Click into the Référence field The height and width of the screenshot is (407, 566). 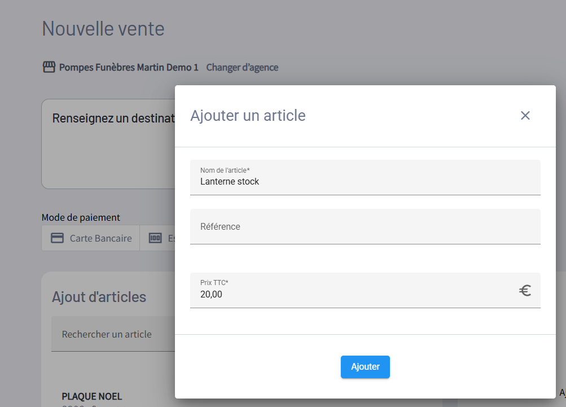(x=365, y=227)
